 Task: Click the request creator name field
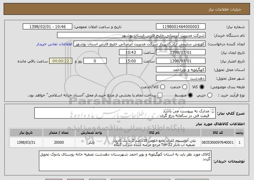[140, 44]
